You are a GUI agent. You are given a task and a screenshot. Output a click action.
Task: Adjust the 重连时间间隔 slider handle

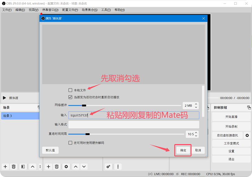[x=87, y=134]
